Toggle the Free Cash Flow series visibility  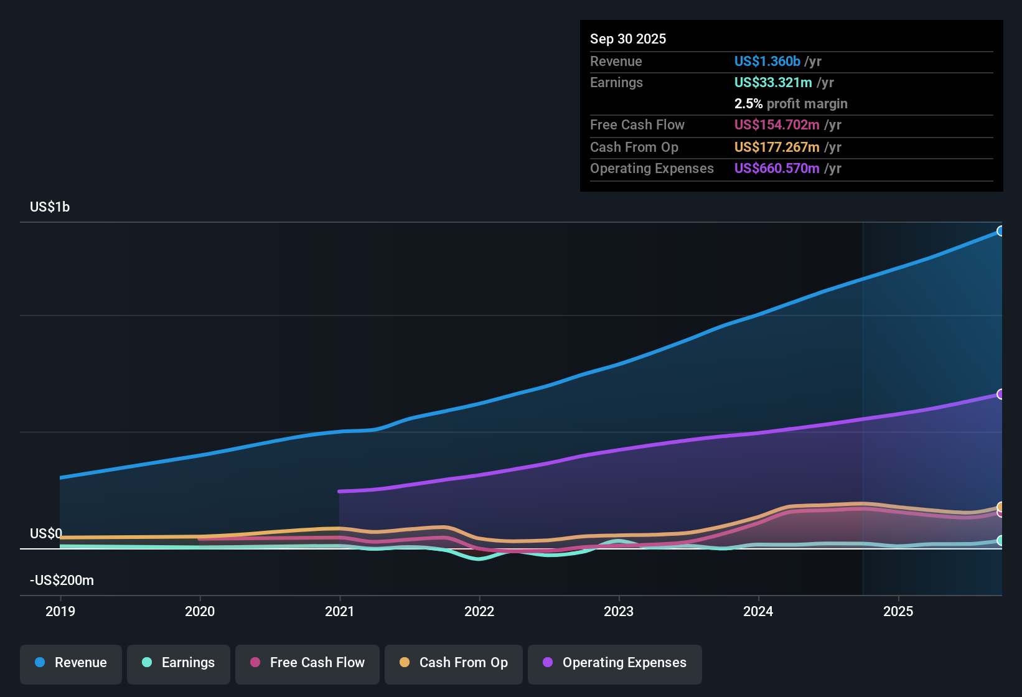point(307,663)
